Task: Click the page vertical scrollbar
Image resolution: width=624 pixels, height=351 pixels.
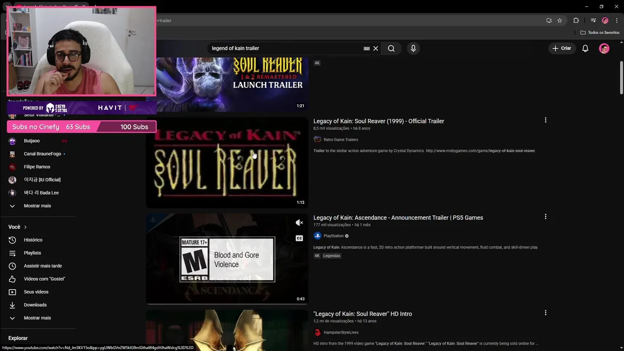Action: pyautogui.click(x=621, y=78)
